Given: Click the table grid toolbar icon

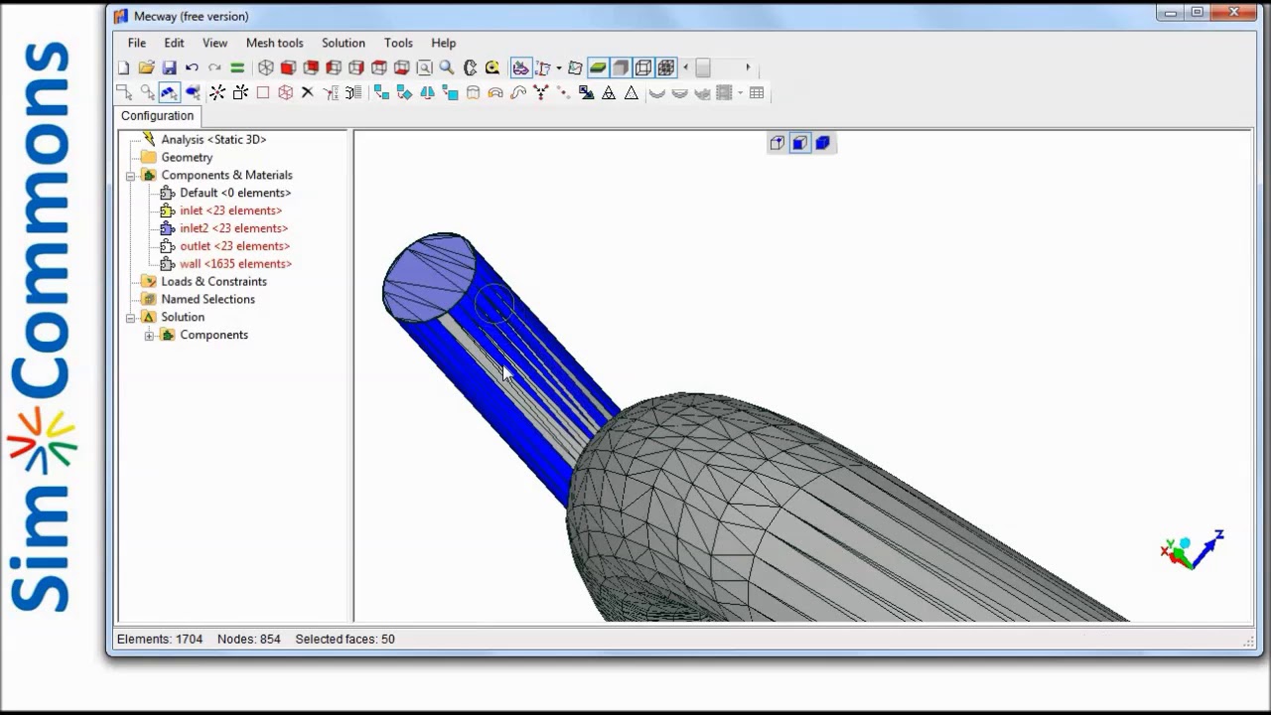Looking at the screenshot, I should (x=757, y=92).
